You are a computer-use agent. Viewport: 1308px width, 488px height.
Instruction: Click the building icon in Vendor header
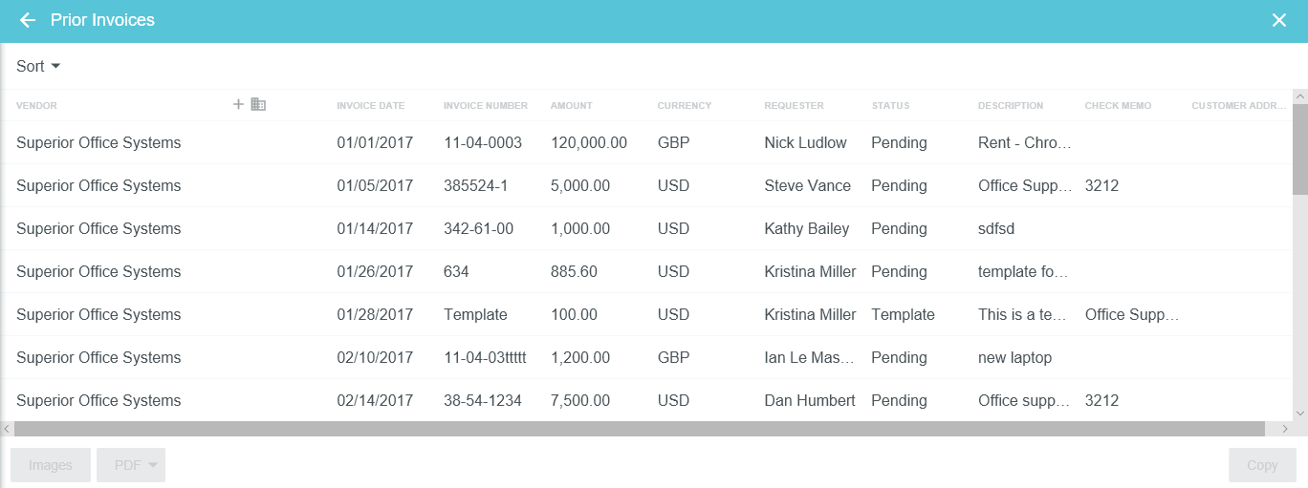pos(258,104)
